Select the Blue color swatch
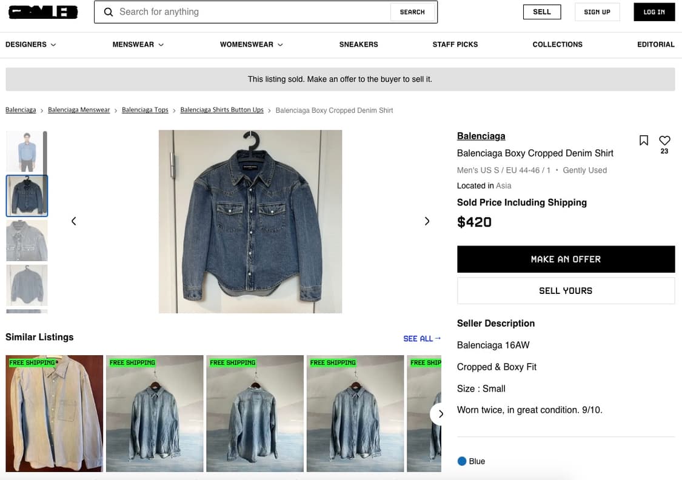Viewport: 682px width, 480px height. 462,461
